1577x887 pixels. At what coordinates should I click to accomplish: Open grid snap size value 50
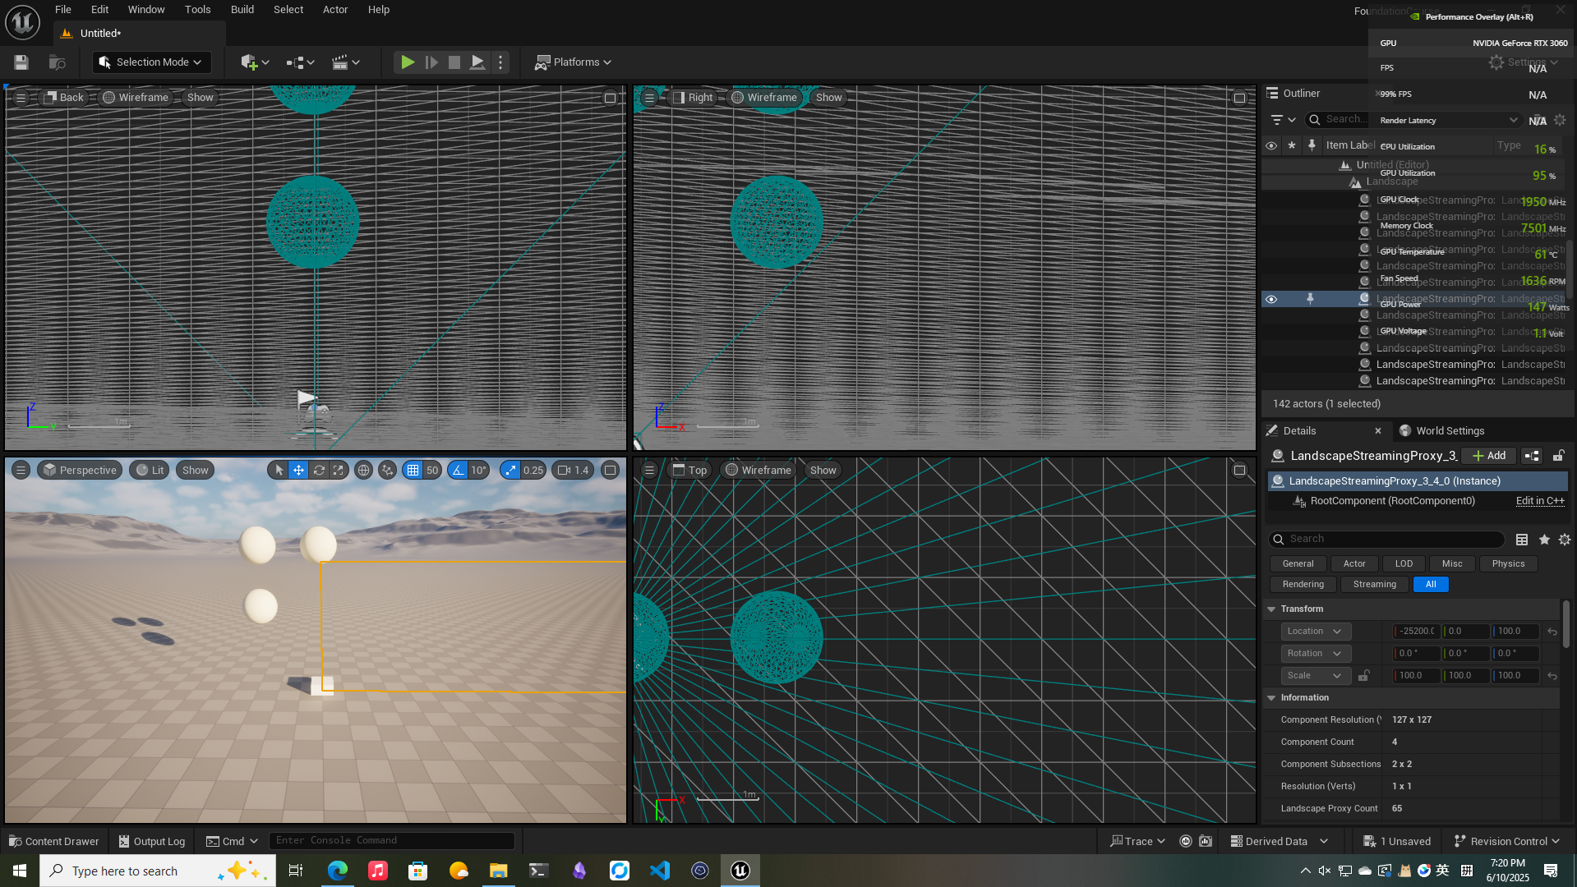pyautogui.click(x=432, y=471)
